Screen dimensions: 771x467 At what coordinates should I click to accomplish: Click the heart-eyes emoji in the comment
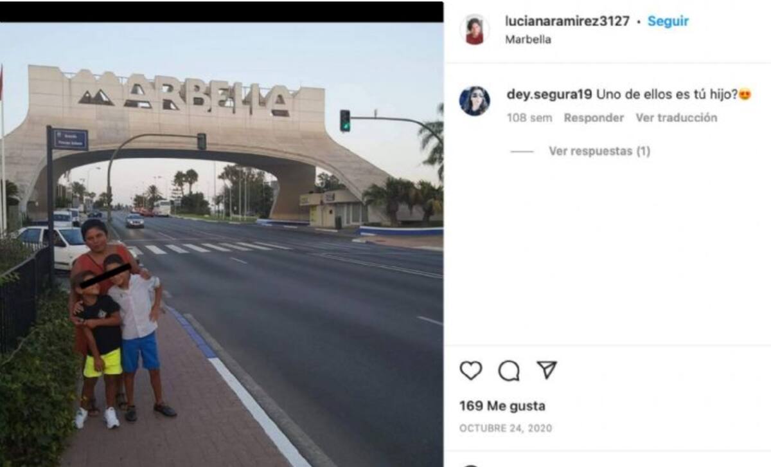click(745, 95)
